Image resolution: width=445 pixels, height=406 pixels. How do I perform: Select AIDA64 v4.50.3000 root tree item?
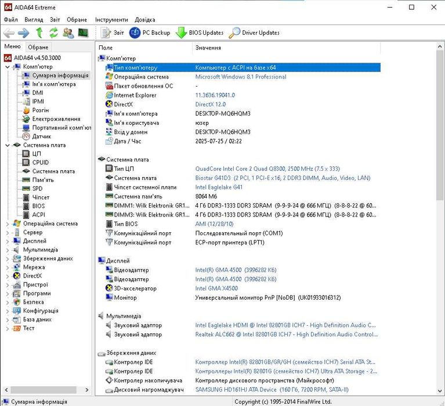coord(32,58)
